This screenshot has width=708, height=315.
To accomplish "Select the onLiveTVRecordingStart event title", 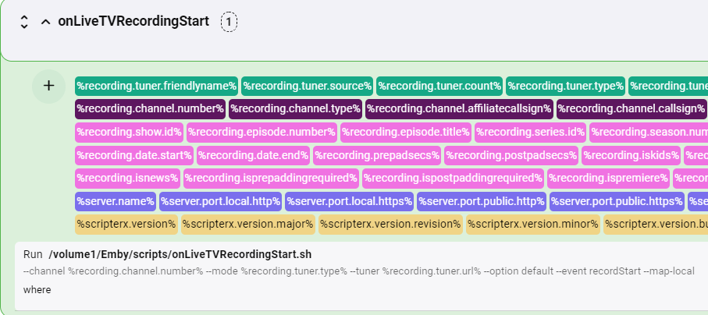I will [x=133, y=21].
